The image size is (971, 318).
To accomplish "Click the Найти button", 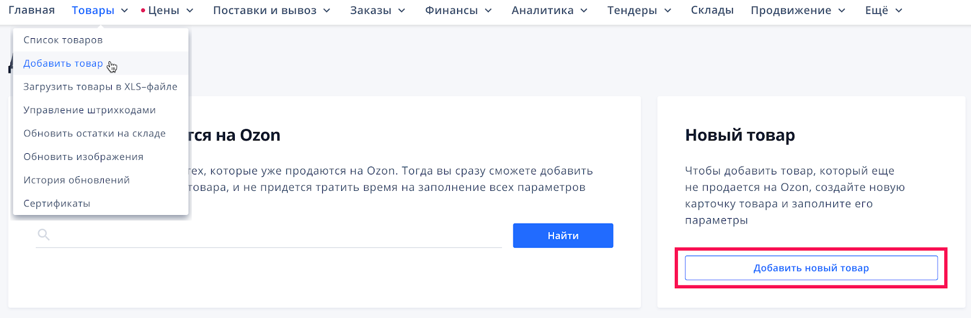I will (563, 236).
